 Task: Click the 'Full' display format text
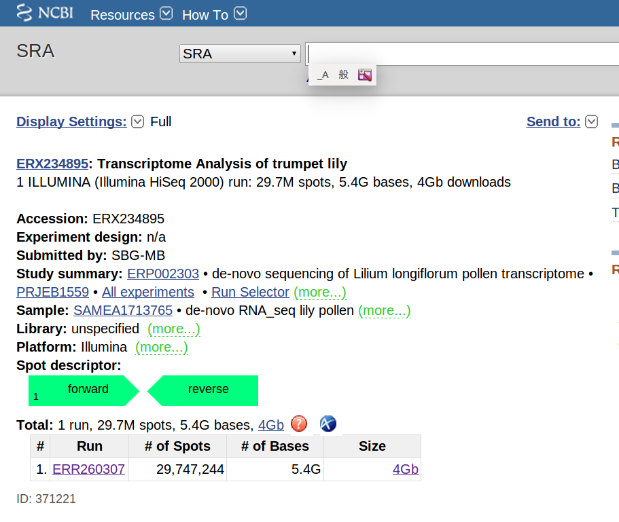click(x=160, y=122)
